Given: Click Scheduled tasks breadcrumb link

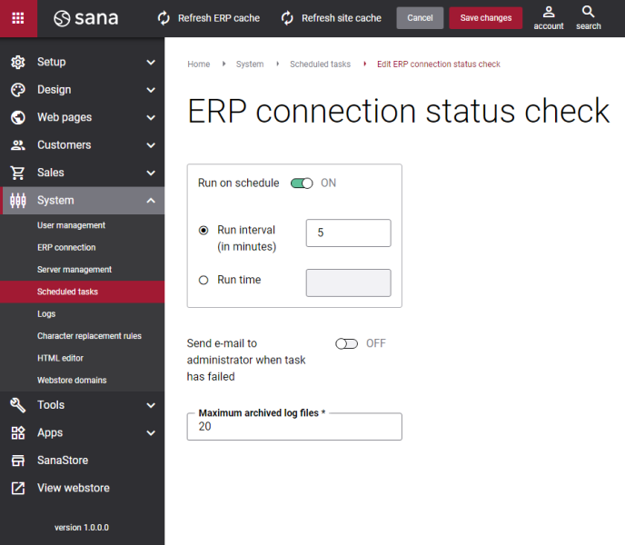Looking at the screenshot, I should pos(320,64).
